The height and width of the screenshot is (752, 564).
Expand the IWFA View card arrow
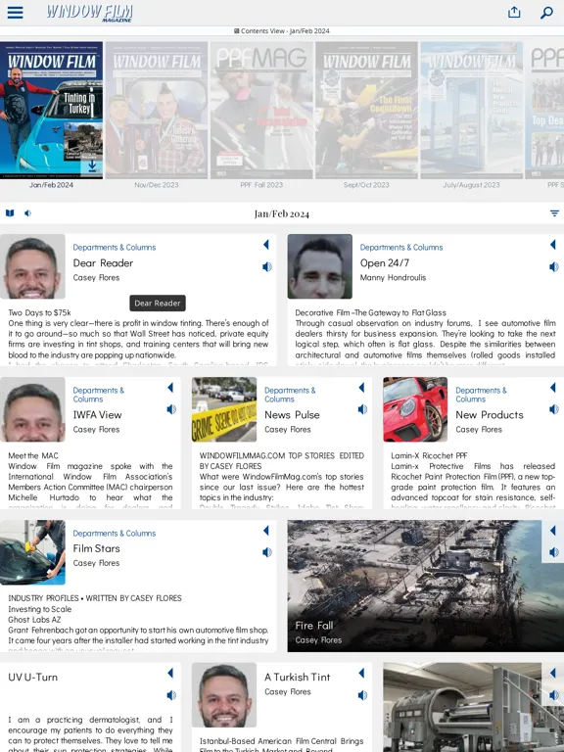[170, 388]
